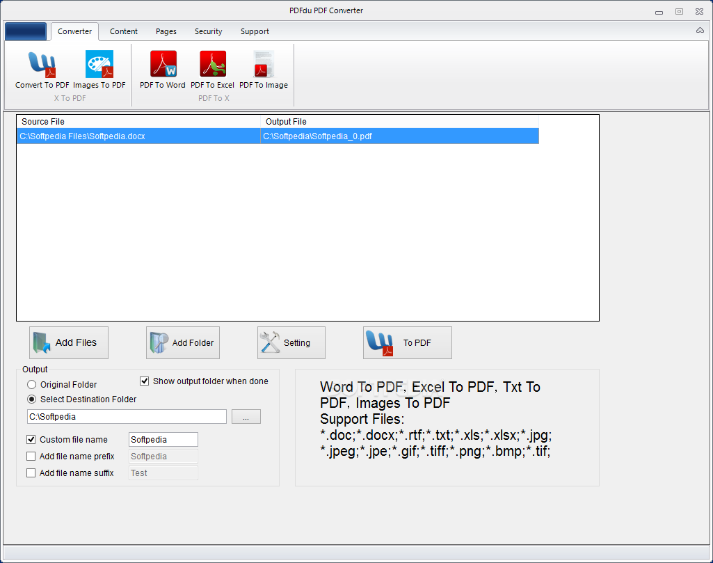Switch to the Content tab
The image size is (713, 563).
click(x=124, y=31)
